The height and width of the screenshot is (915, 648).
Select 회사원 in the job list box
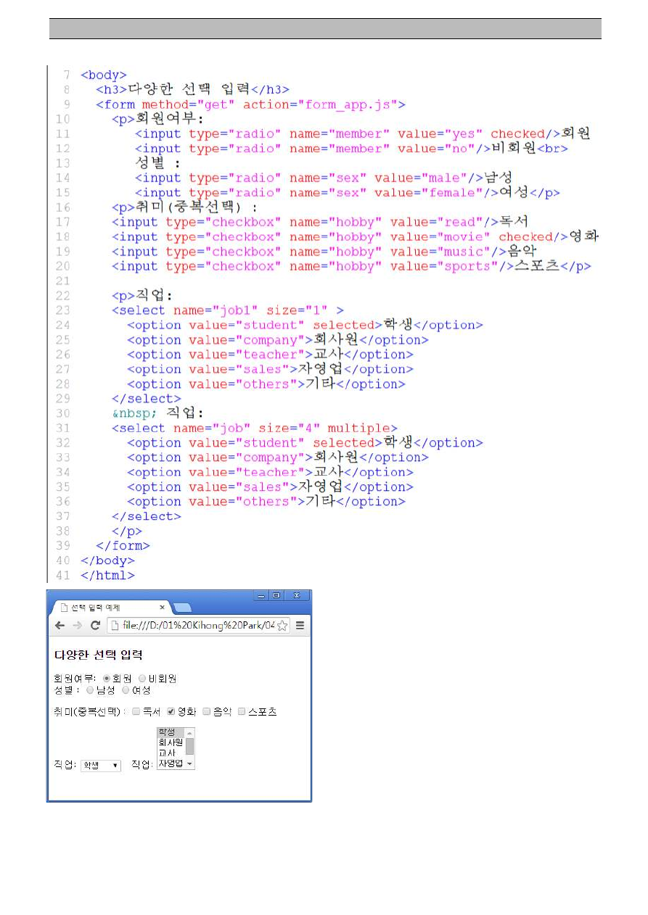171,742
